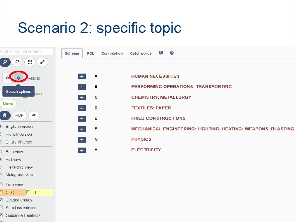Click the green None button

point(8,104)
